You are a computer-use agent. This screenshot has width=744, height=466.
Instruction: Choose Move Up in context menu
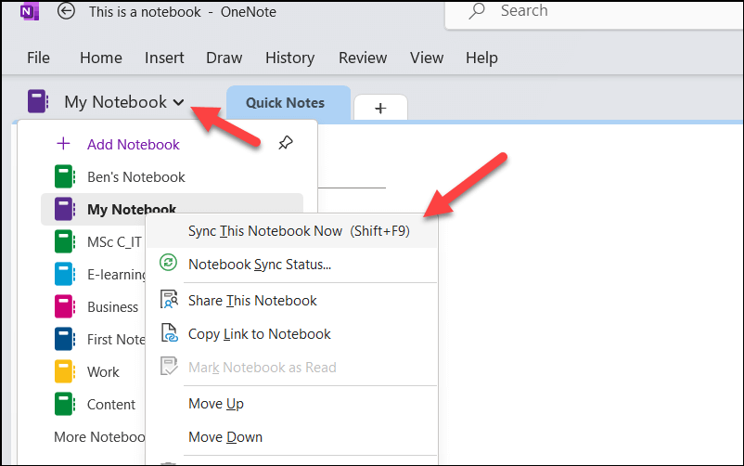[x=216, y=404]
